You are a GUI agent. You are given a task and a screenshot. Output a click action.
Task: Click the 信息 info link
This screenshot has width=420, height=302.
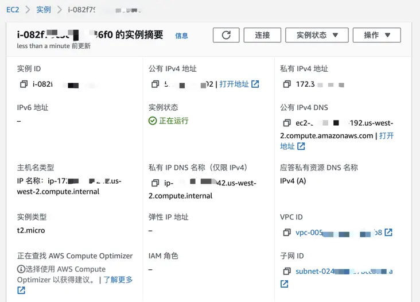[x=181, y=36]
